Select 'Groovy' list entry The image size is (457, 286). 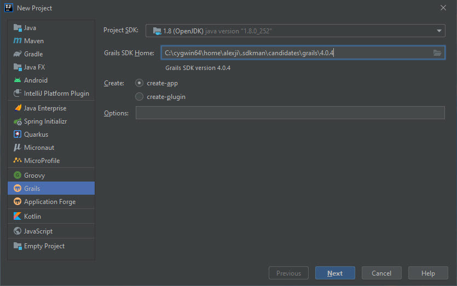[x=34, y=176]
